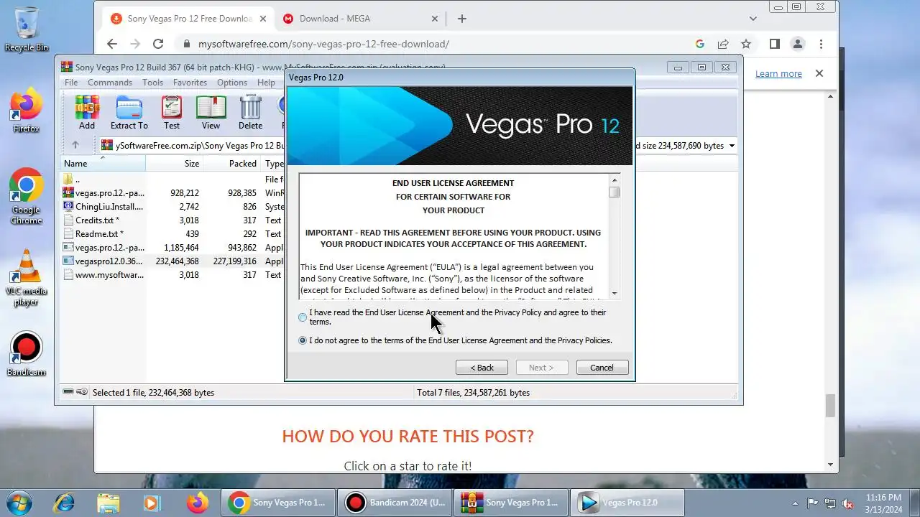
Task: Open WinRAR path dropdown arrow
Action: 732,146
